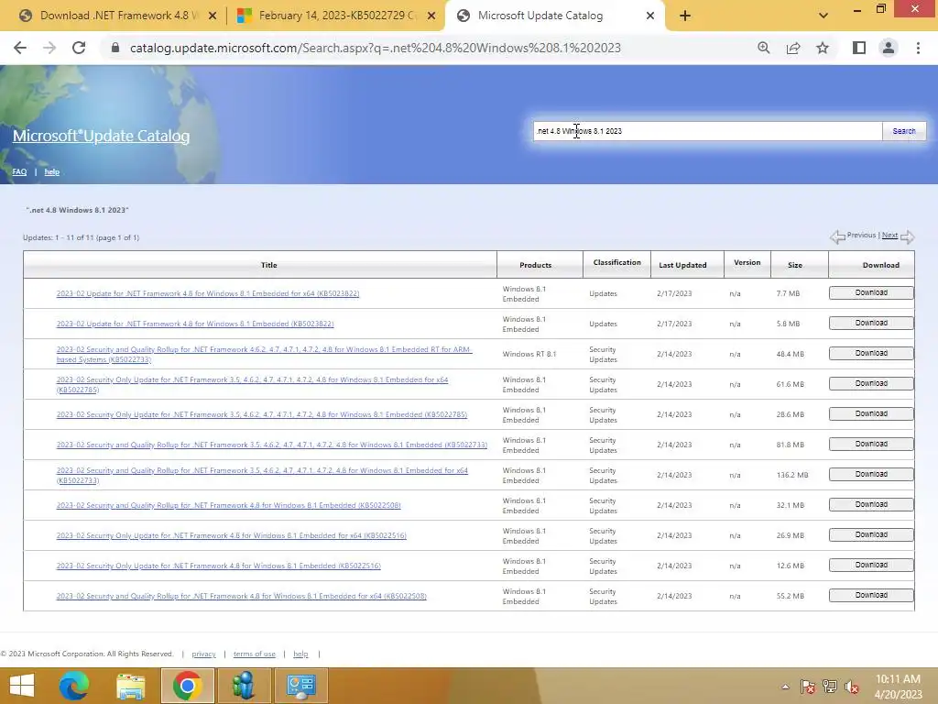Image resolution: width=938 pixels, height=704 pixels.
Task: Go back using the browser back arrow
Action: tap(20, 48)
